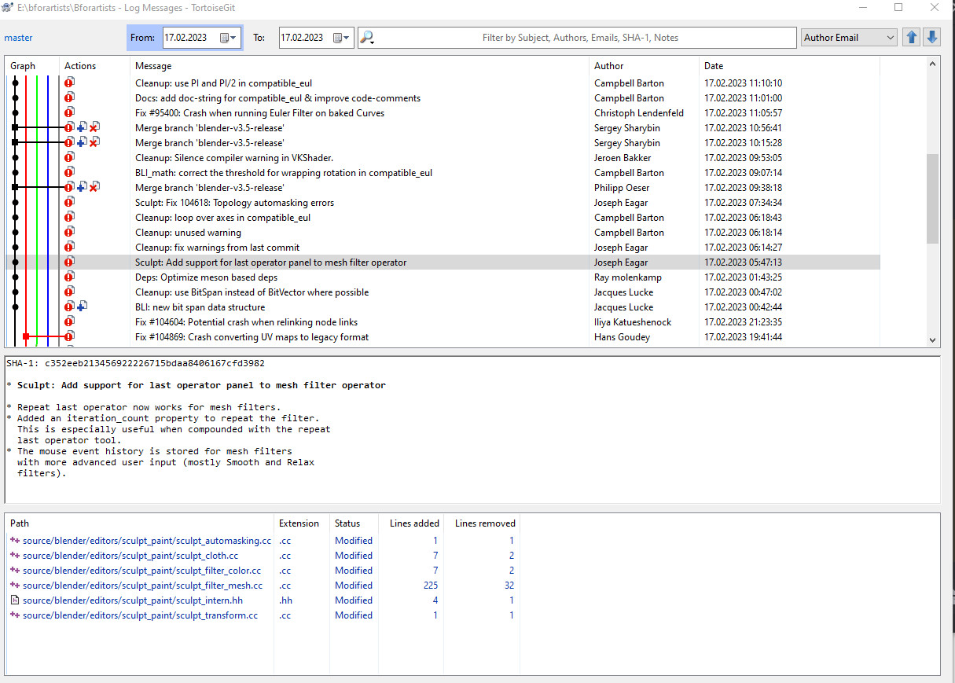Click action icon of 'Docs: add doc-string' commit
Viewport: 955px width, 683px height.
(x=69, y=97)
